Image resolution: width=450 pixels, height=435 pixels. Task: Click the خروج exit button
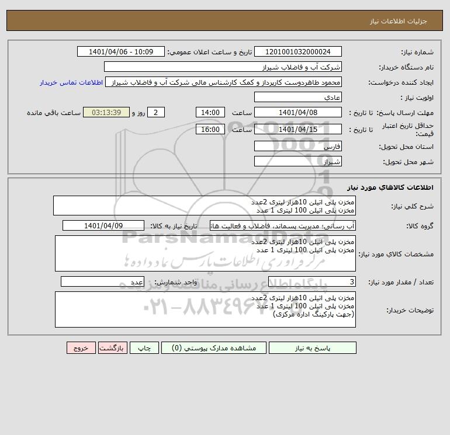coord(81,348)
